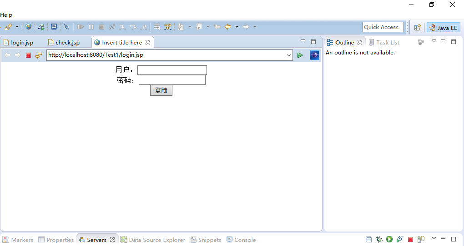Click the Suspend debug icon
Viewport: 464px width, 246px height.
point(91,27)
